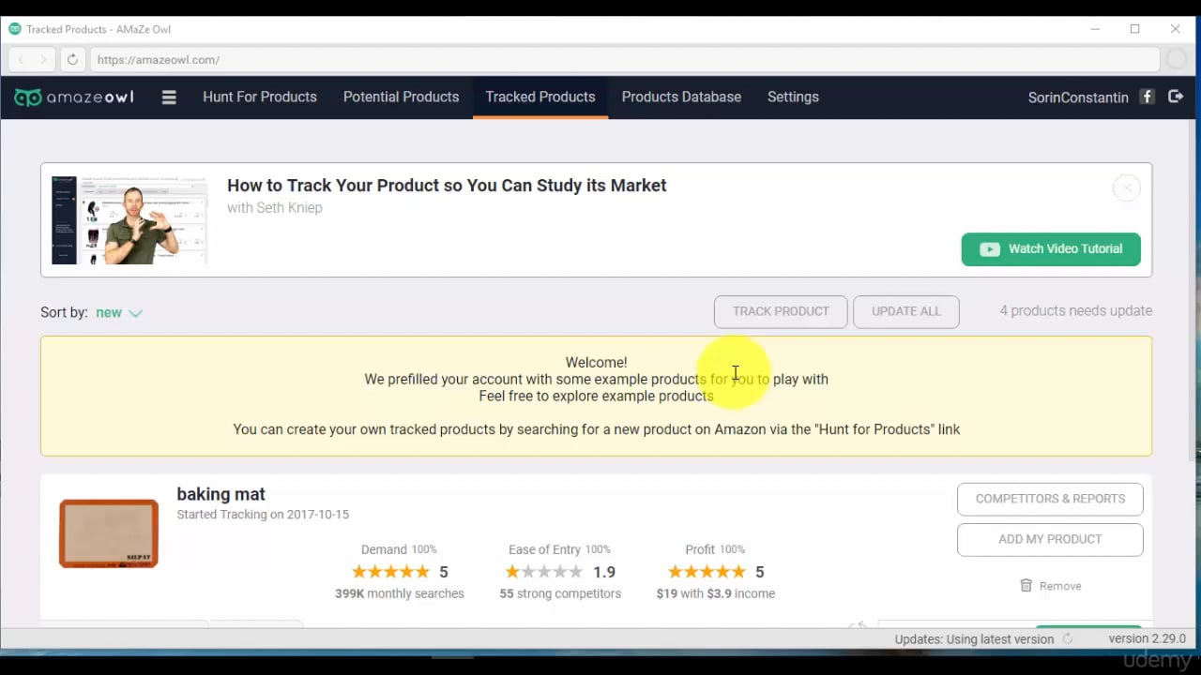Click the tutorial title heading text
This screenshot has height=675, width=1201.
click(447, 186)
